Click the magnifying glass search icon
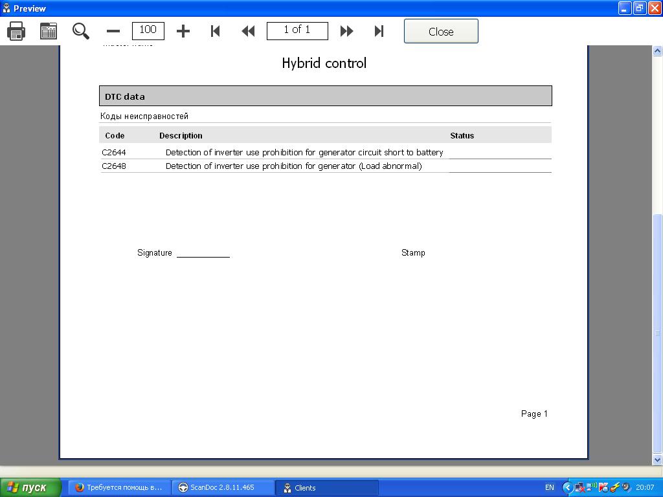663x497 pixels. pos(80,31)
